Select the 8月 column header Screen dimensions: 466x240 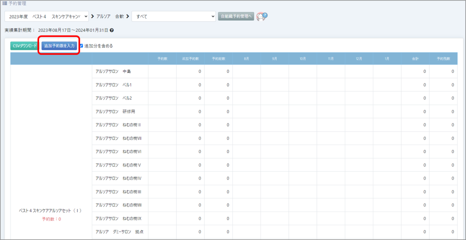click(x=246, y=59)
